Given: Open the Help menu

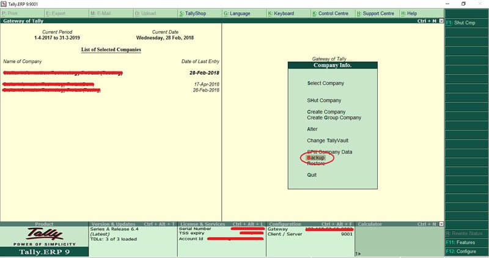Looking at the screenshot, I should (x=409, y=13).
